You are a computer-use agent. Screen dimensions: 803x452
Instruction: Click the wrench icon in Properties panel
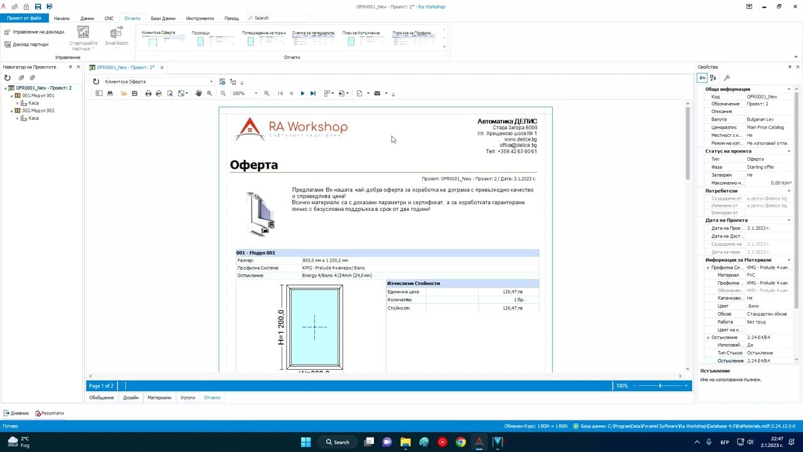[727, 78]
